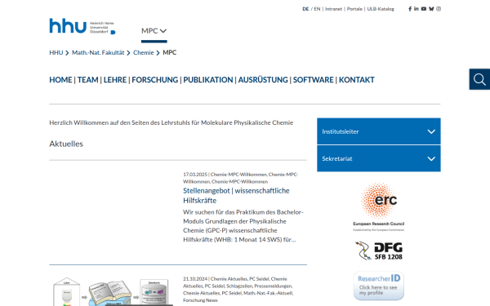Open the Intranet link

[333, 9]
